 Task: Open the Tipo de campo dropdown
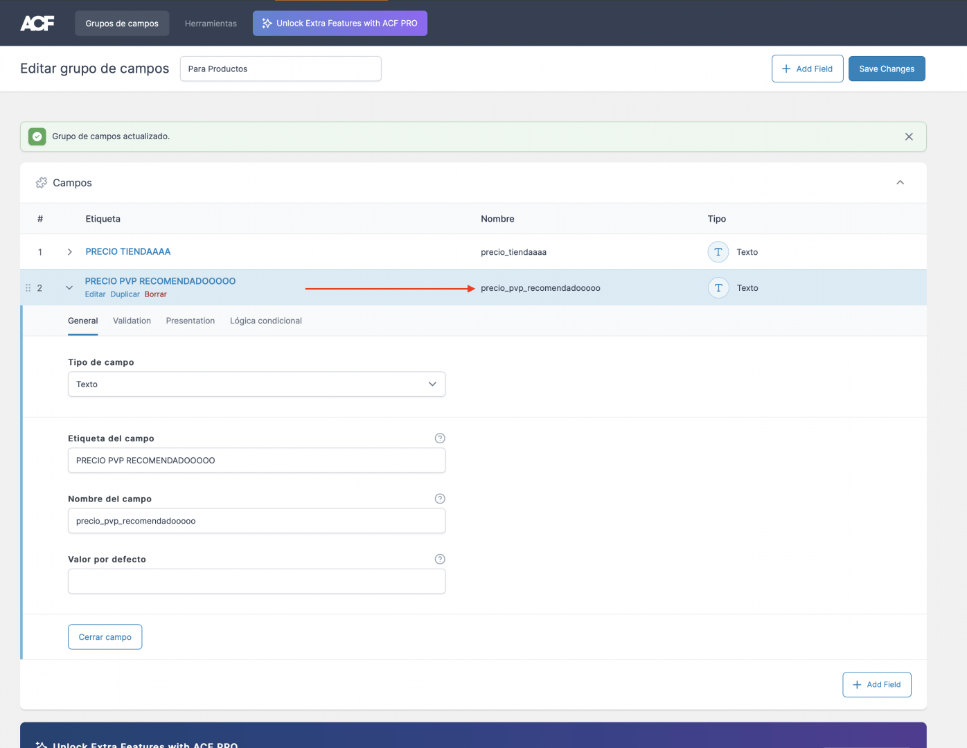256,384
